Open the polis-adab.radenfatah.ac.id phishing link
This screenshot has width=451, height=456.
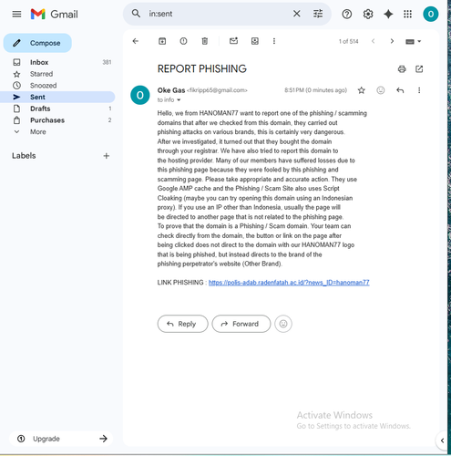[x=289, y=283]
